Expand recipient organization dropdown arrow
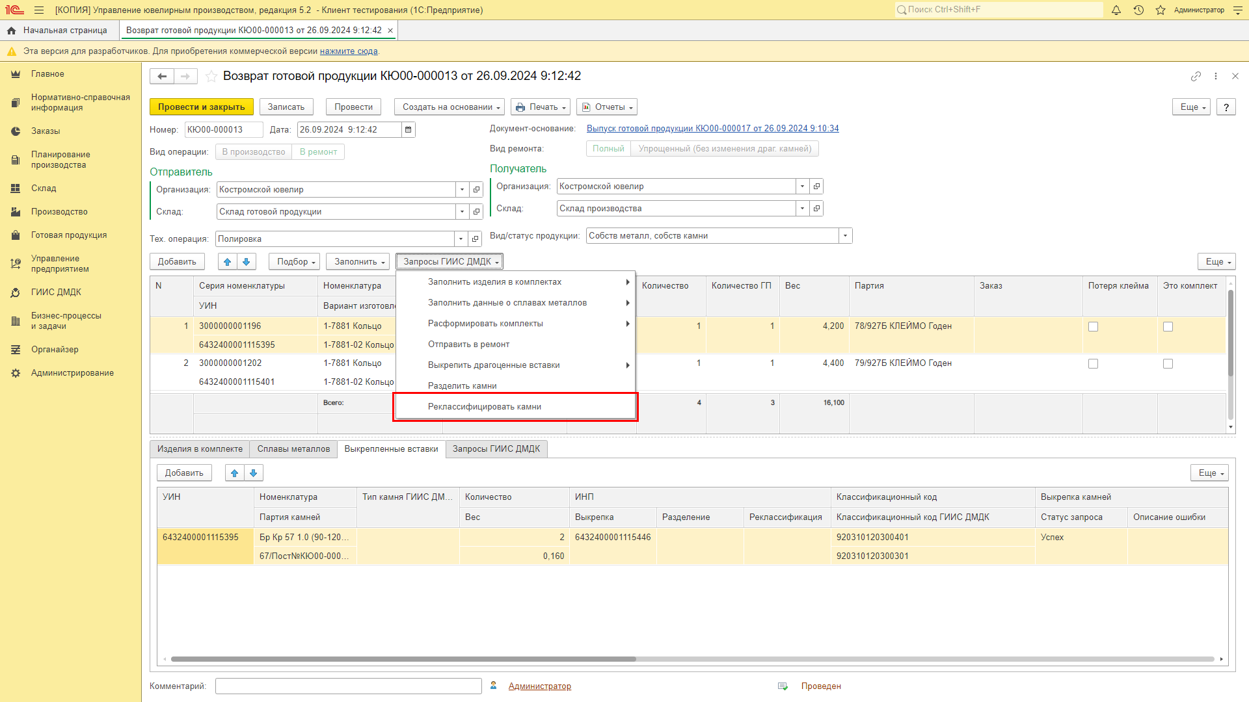 click(x=803, y=187)
